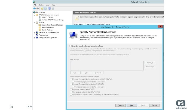The height and width of the screenshot is (110, 196).
Task: Check MS-CHAP-v2 authentication method
Action: (71, 79)
